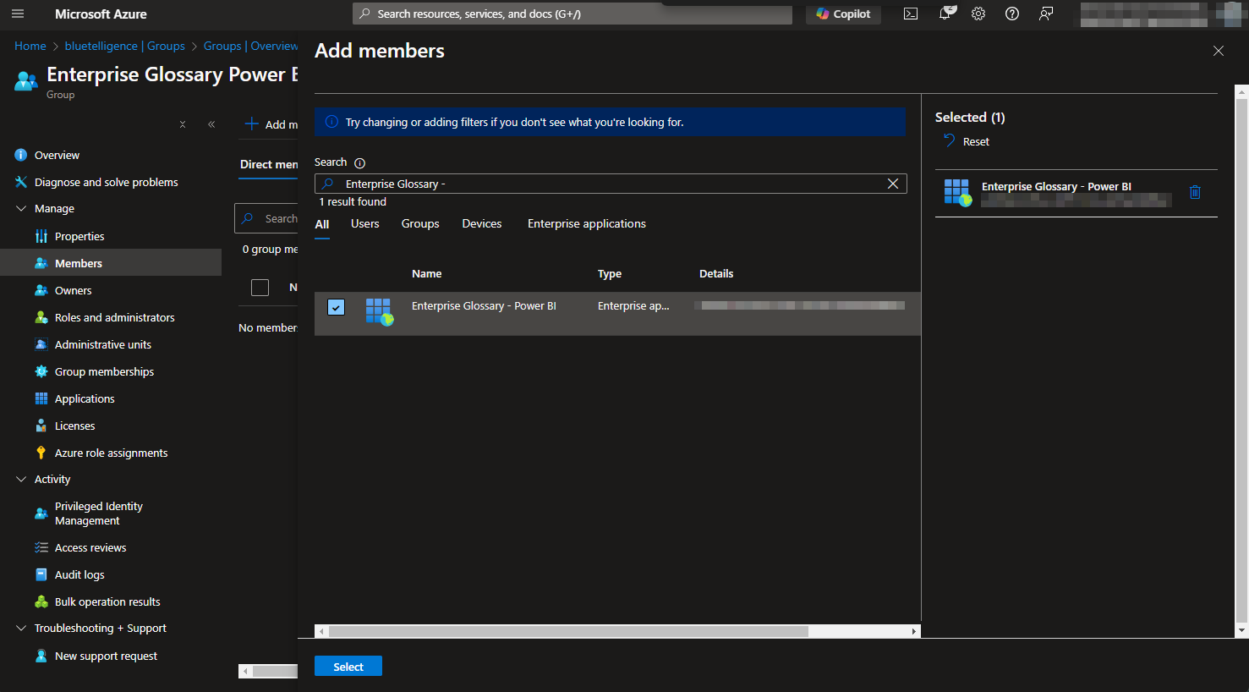1249x692 pixels.
Task: Click the search info icon
Action: click(x=359, y=163)
